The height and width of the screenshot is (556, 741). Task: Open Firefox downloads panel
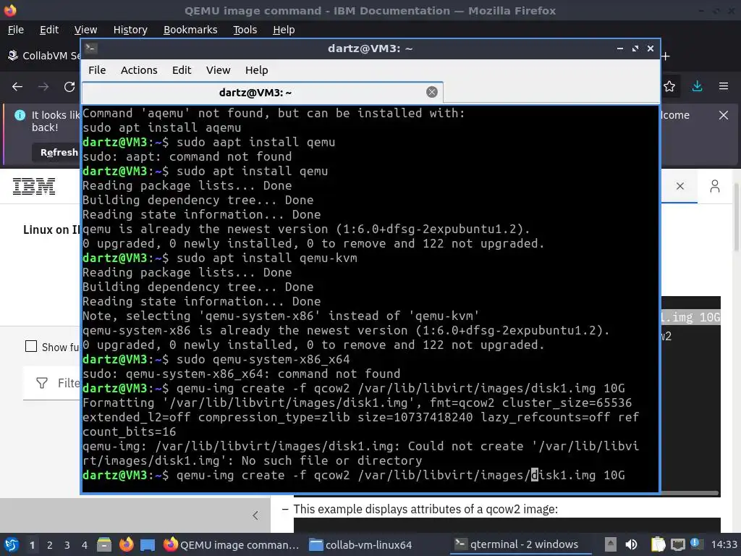697,87
